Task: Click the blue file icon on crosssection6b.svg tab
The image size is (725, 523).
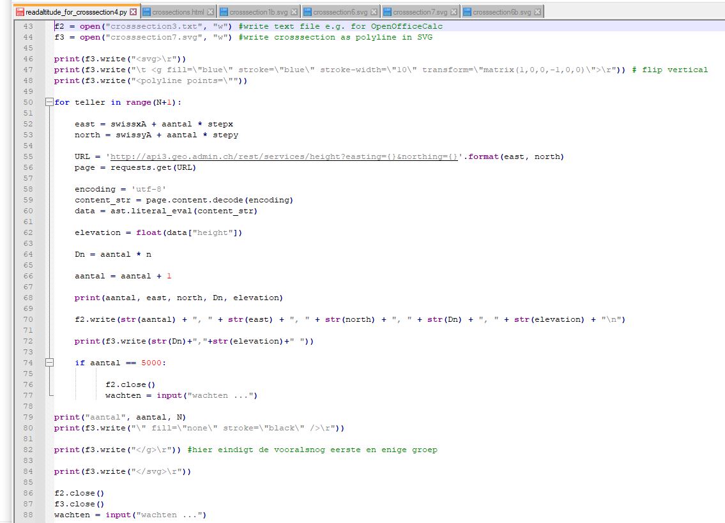Action: [468, 12]
